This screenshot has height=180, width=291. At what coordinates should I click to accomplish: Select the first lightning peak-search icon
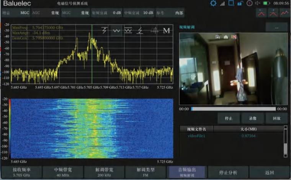click(104, 31)
